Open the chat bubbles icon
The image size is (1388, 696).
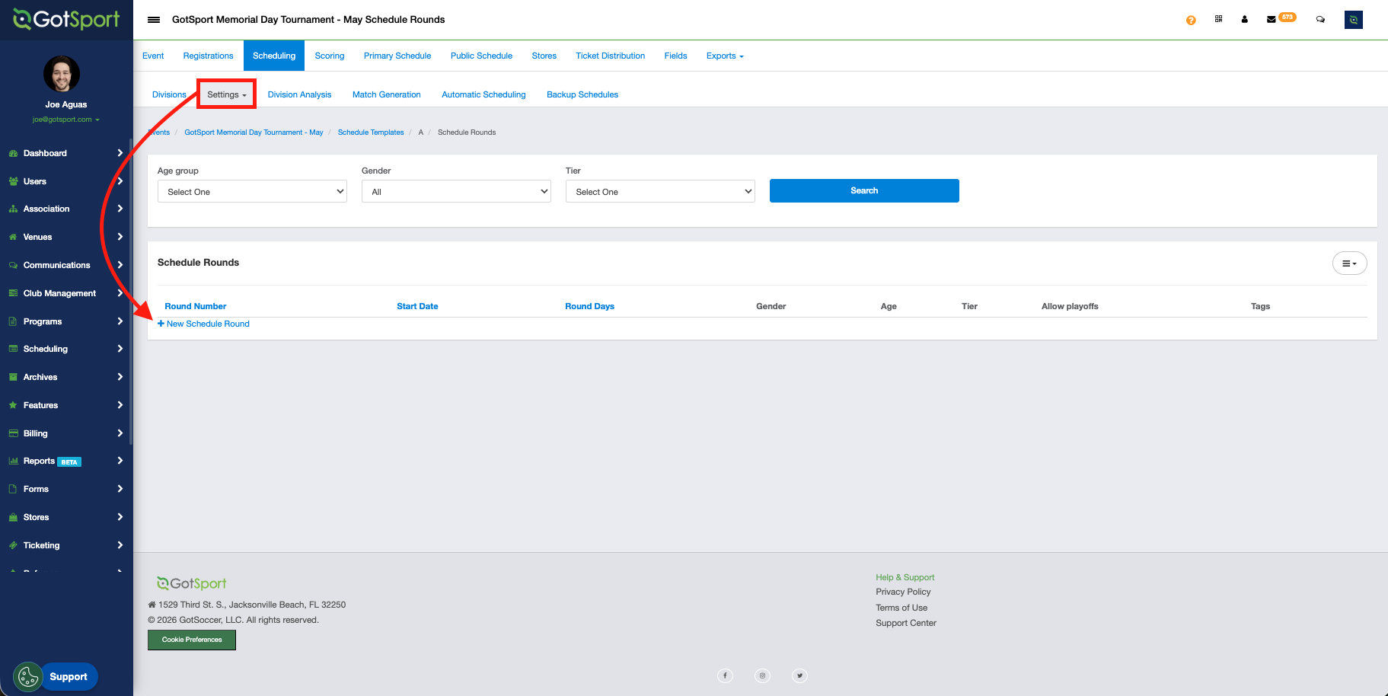click(x=1320, y=20)
